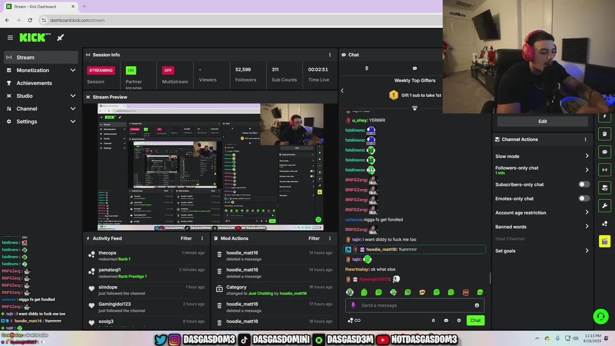Open the Activity Feed three-dot menu
615x346 pixels.
(202, 238)
